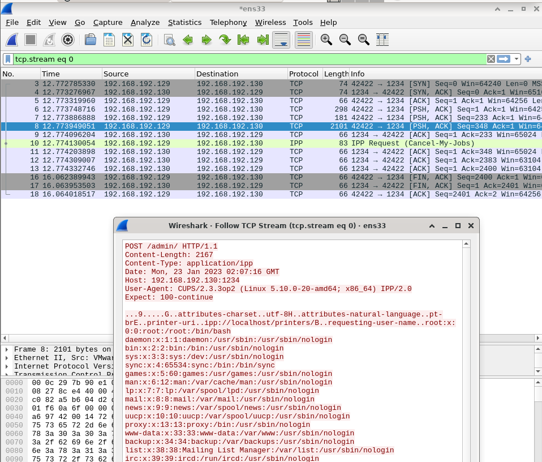This screenshot has height=462, width=542.
Task: Click the Find packet magnifier icon
Action: point(169,40)
